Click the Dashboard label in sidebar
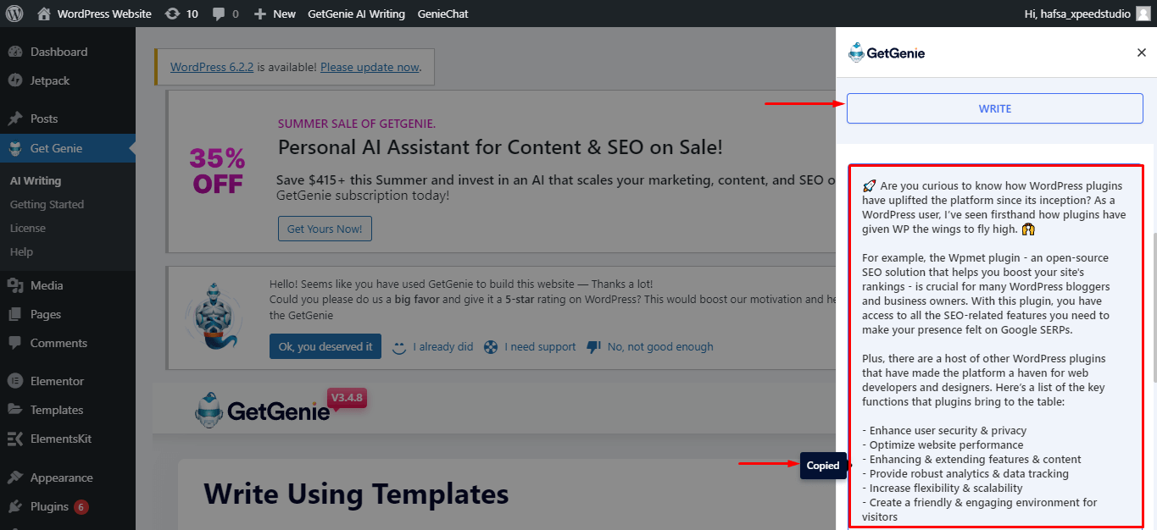The image size is (1157, 530). click(x=58, y=52)
